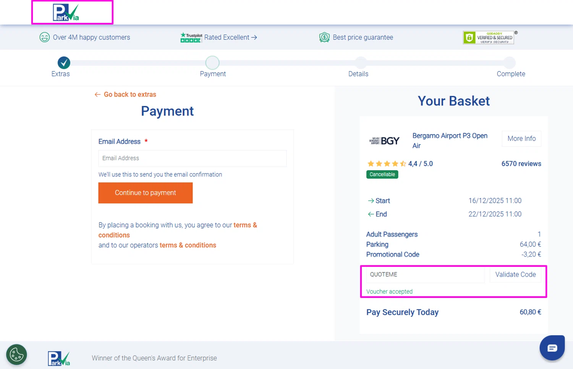Open operators terms & conditions link

pos(188,245)
